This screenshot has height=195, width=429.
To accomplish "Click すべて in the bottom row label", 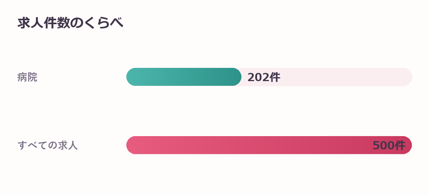I will point(32,145).
